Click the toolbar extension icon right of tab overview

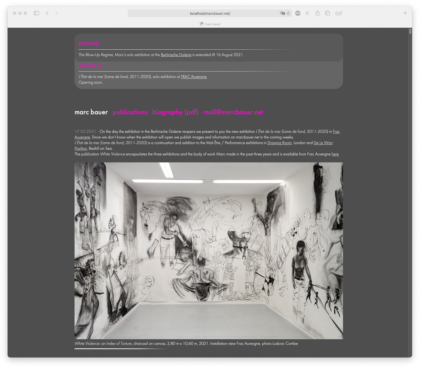pos(339,13)
